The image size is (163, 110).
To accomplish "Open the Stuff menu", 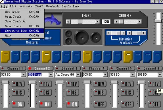I will tap(39, 7).
